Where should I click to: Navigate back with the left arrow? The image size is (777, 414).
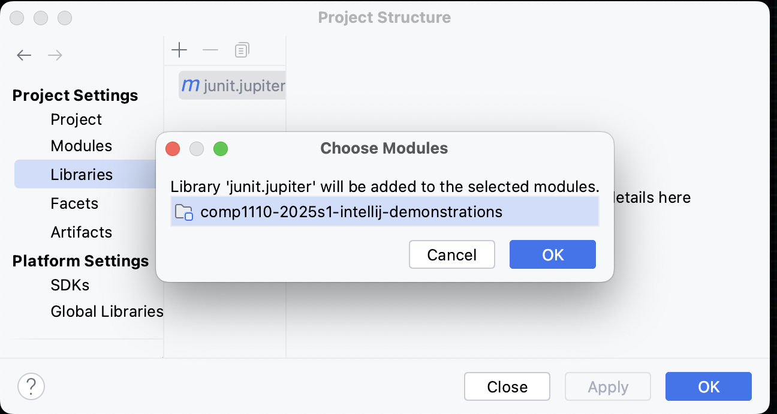pyautogui.click(x=24, y=55)
